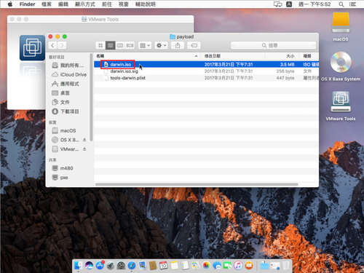Open 文件 in the sidebar
This screenshot has height=273, width=364.
pos(61,102)
